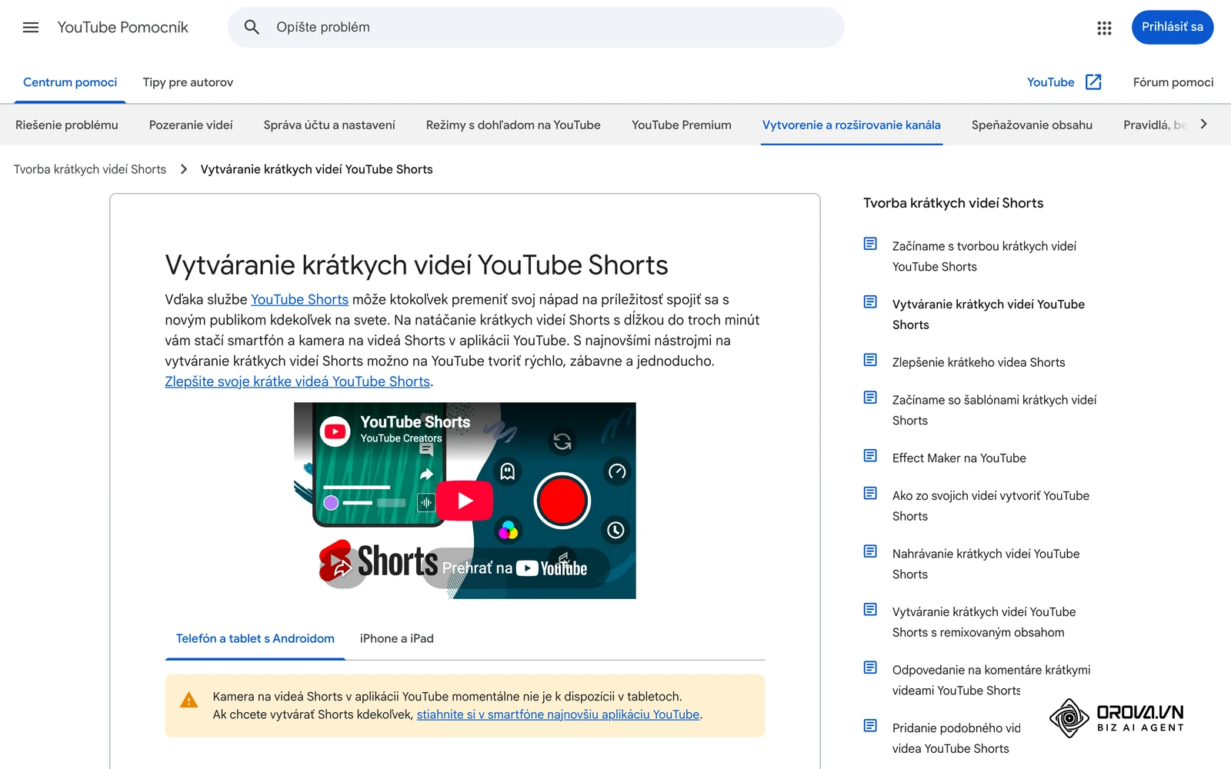Open sidebar article Effect Maker na YouTube
The width and height of the screenshot is (1231, 769).
[959, 458]
